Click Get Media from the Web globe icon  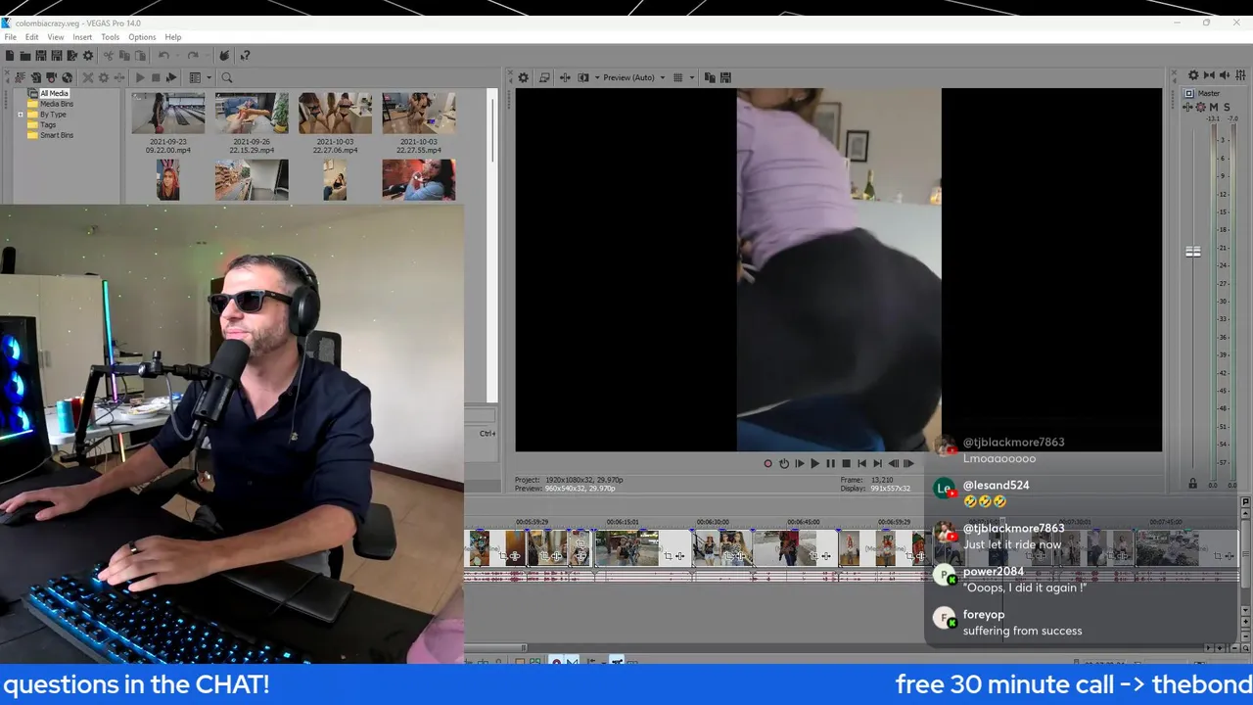(67, 77)
